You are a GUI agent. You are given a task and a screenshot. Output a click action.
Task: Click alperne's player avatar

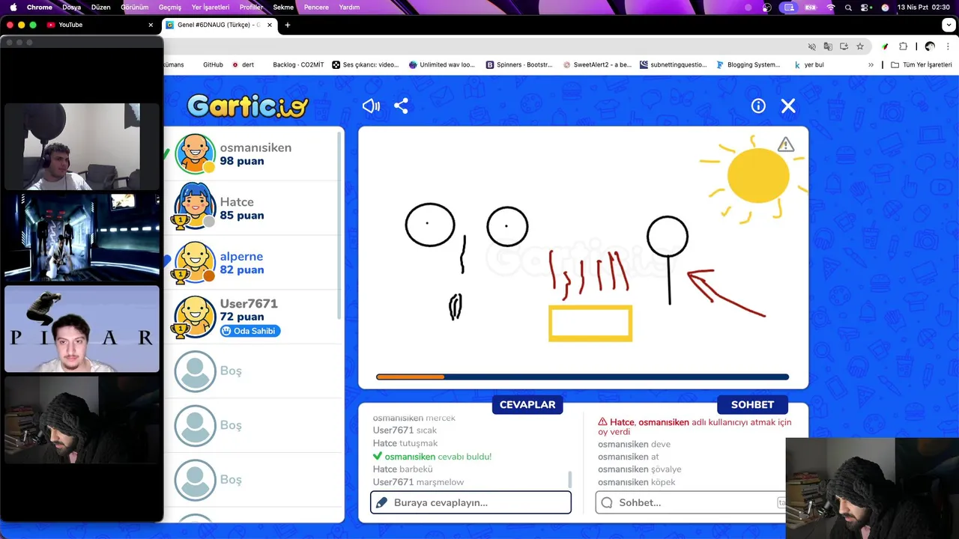pyautogui.click(x=196, y=262)
